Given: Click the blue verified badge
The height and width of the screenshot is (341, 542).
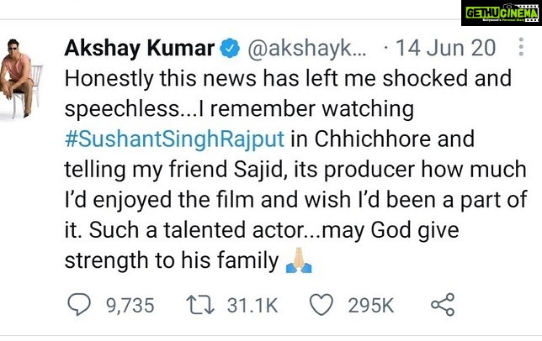Looking at the screenshot, I should click(230, 48).
